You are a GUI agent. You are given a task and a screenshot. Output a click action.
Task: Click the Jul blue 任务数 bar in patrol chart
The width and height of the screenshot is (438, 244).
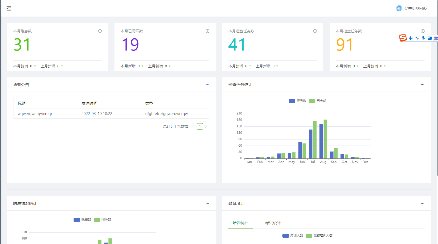pyautogui.click(x=311, y=144)
